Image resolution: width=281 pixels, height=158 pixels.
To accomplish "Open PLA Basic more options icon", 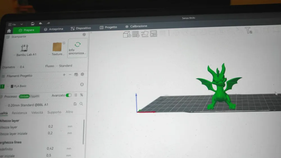I will coord(82,84).
